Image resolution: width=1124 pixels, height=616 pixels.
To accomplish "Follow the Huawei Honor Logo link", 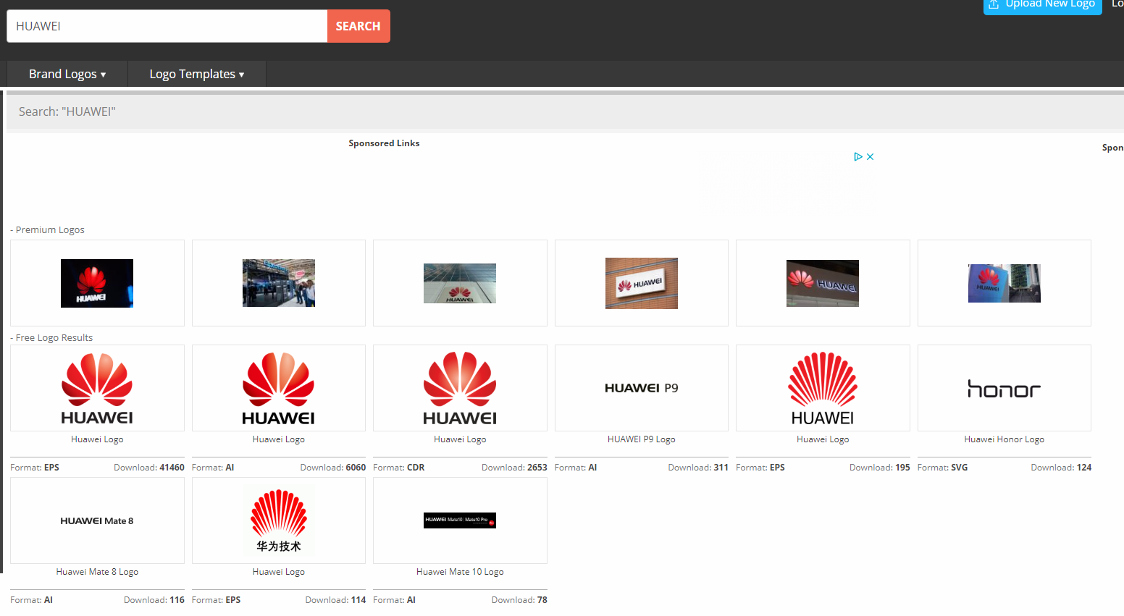I will [1005, 439].
